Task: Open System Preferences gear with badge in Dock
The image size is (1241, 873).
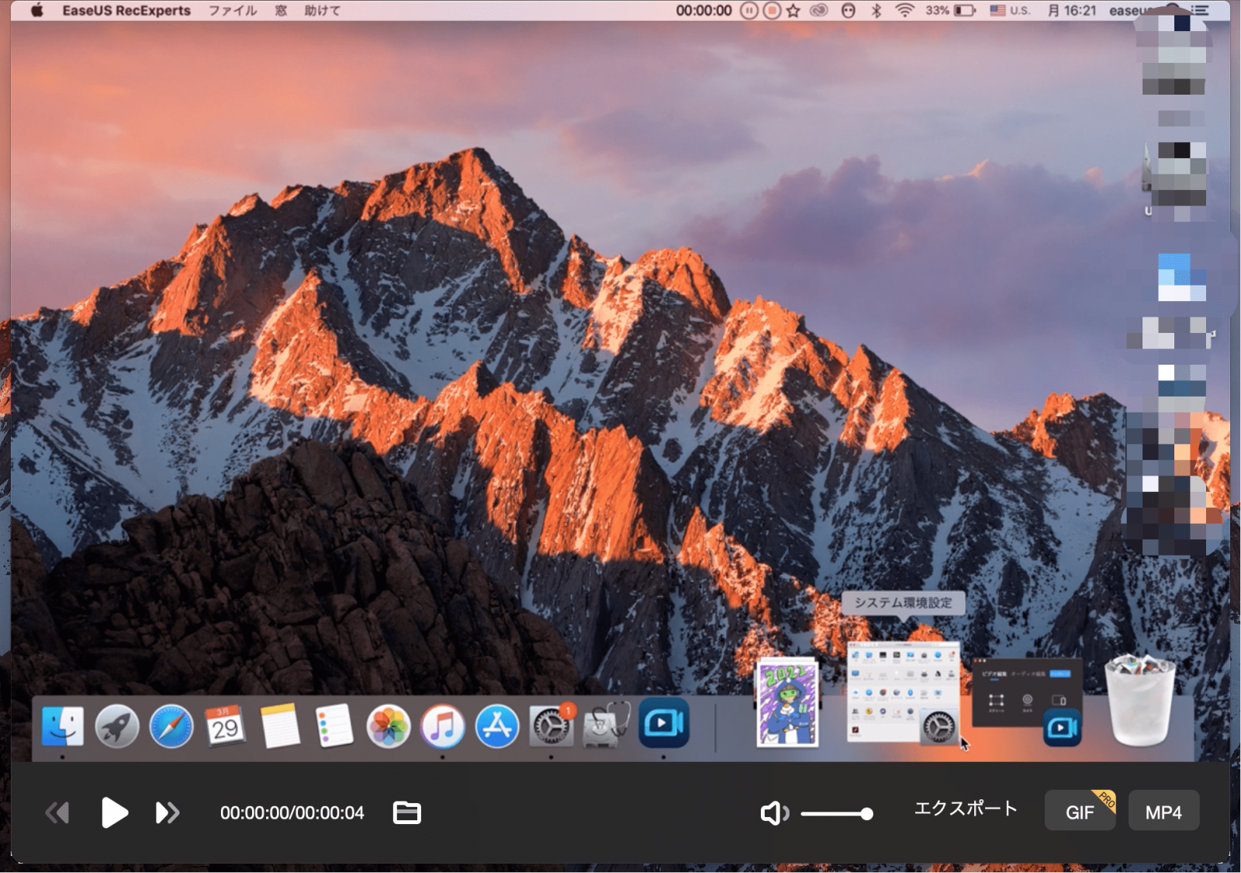Action: tap(551, 726)
